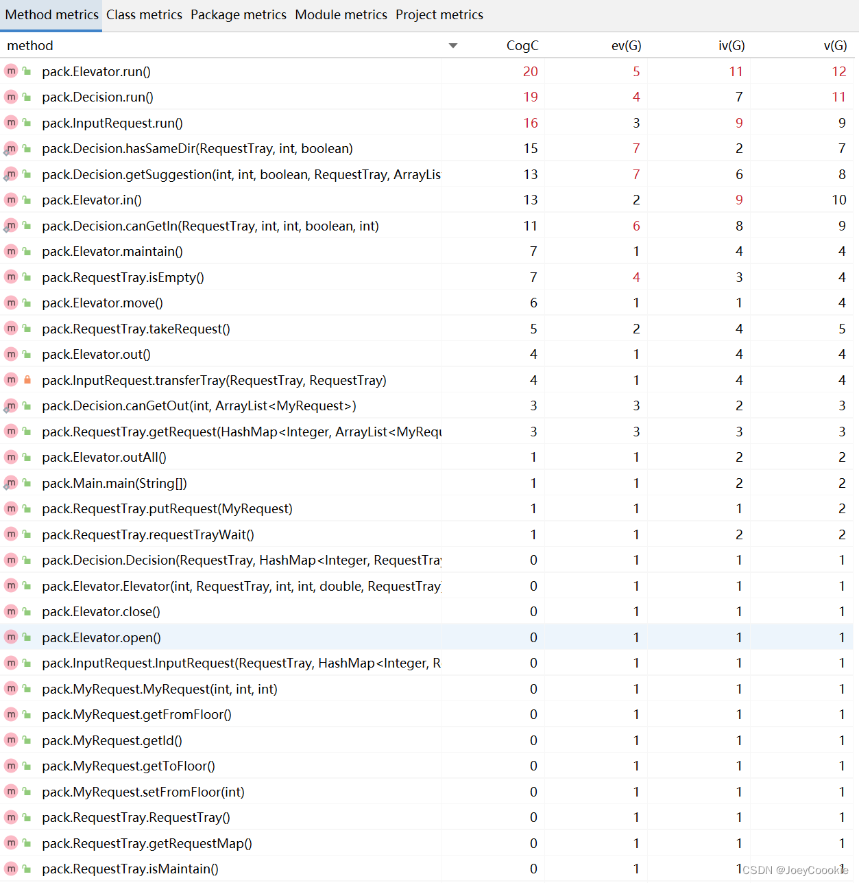Click green public lock icon on pack.Elevator.run()
This screenshot has width=859, height=883.
click(27, 71)
